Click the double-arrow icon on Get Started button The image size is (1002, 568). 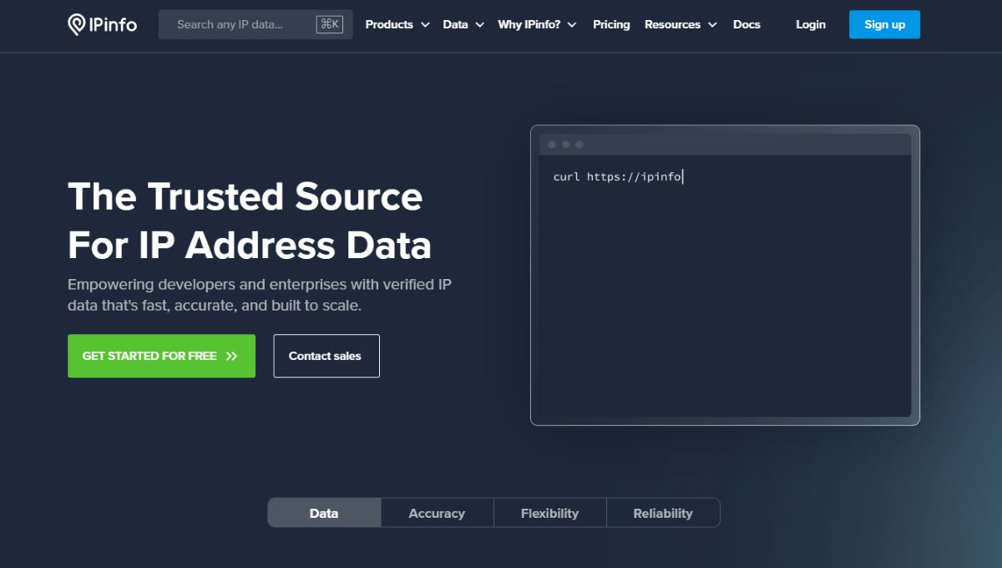(231, 356)
